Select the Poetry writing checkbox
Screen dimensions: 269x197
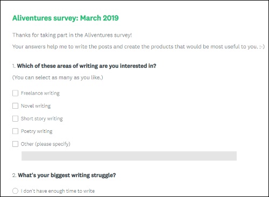tap(15, 131)
